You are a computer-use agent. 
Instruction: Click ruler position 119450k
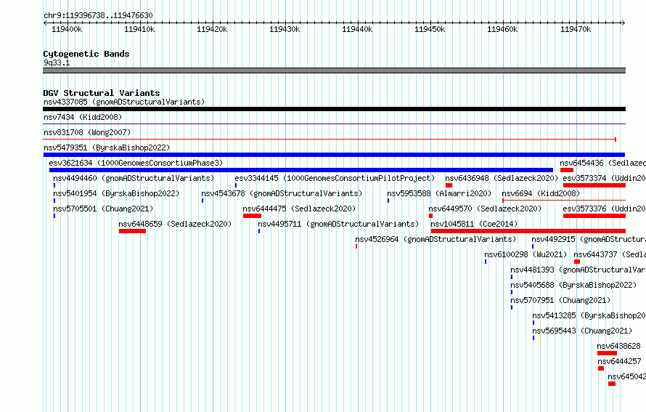point(430,29)
